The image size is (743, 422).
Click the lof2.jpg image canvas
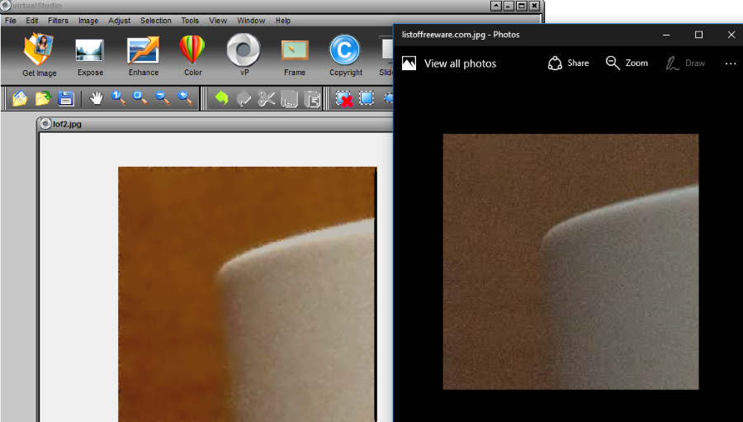(247, 294)
